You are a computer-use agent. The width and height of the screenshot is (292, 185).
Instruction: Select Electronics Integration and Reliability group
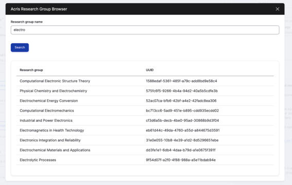(50, 140)
